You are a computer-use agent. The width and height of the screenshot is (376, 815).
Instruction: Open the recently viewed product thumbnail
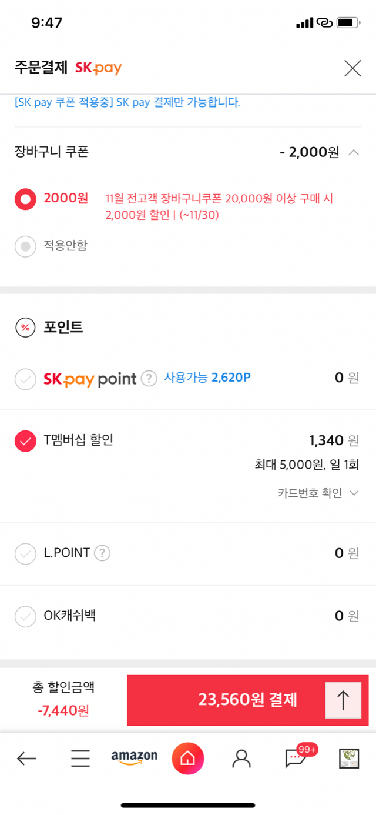(x=349, y=759)
